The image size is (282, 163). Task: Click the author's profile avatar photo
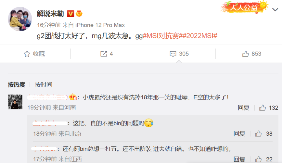coord(20,19)
